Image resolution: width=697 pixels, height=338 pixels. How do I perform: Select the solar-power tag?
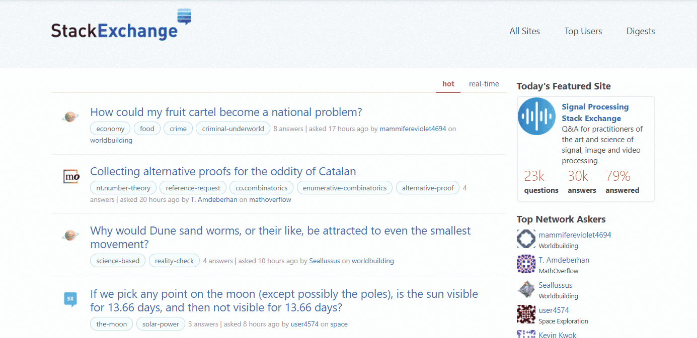160,324
